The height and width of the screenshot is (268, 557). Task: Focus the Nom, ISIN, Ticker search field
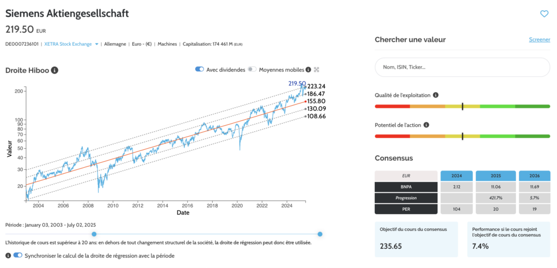click(462, 67)
